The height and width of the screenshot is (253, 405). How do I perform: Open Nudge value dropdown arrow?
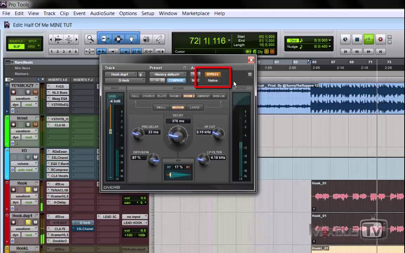click(x=330, y=47)
